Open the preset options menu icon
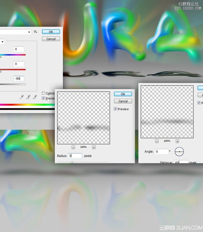This screenshot has width=203, height=232. (x=36, y=31)
